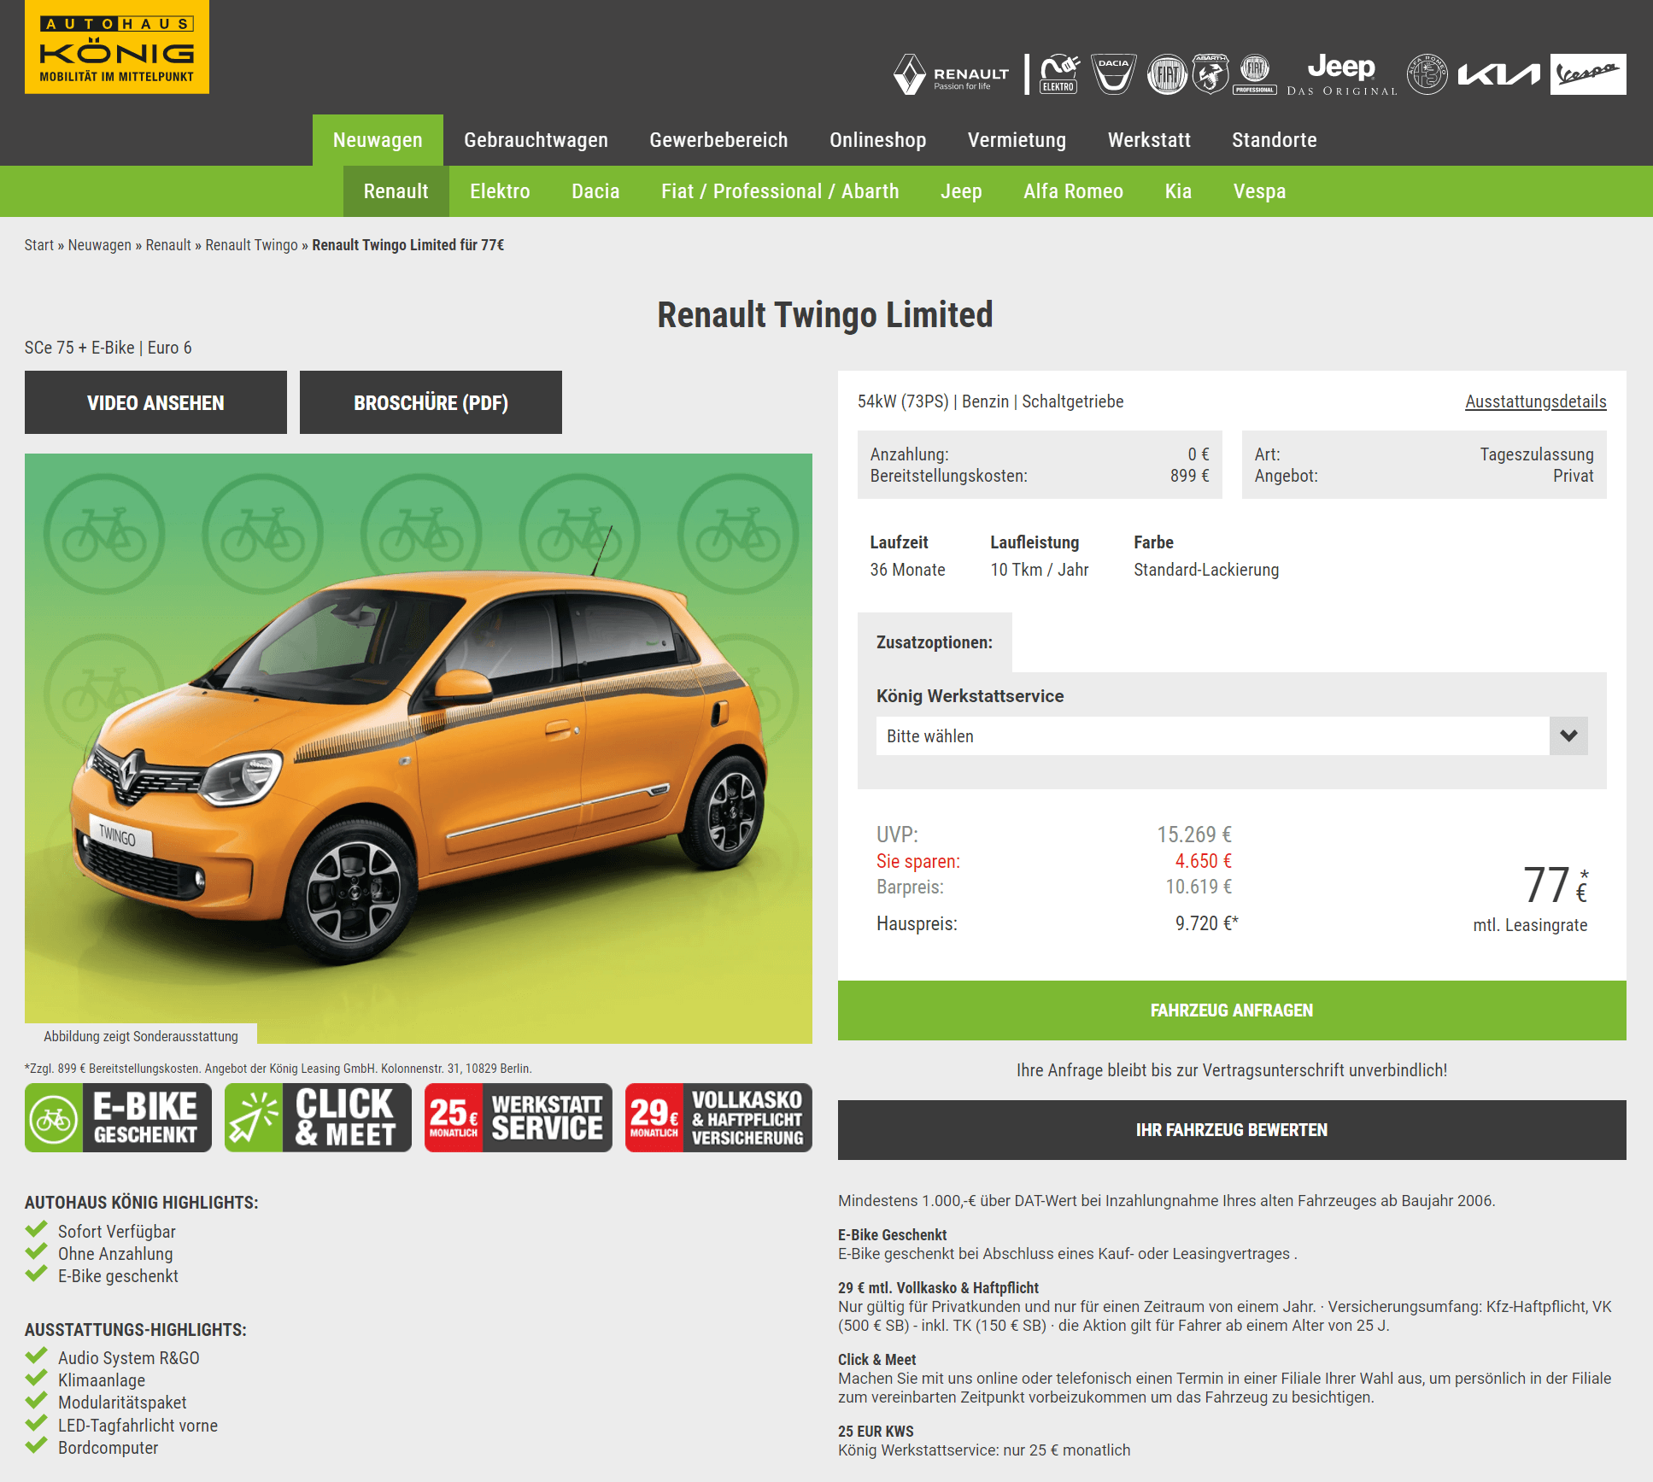This screenshot has width=1653, height=1482.
Task: Click the LED-Tagfahrlicht vorne highlight
Action: [138, 1426]
